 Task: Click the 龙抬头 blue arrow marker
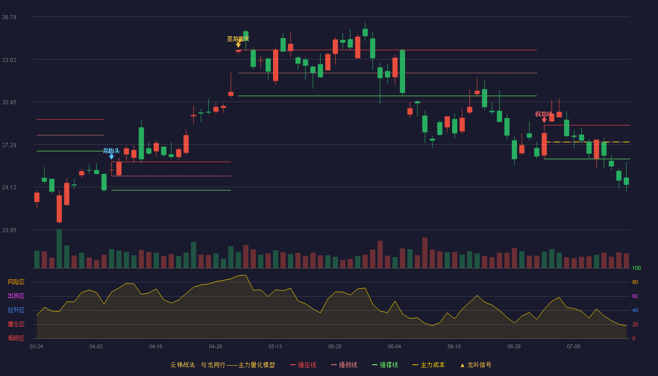click(111, 157)
